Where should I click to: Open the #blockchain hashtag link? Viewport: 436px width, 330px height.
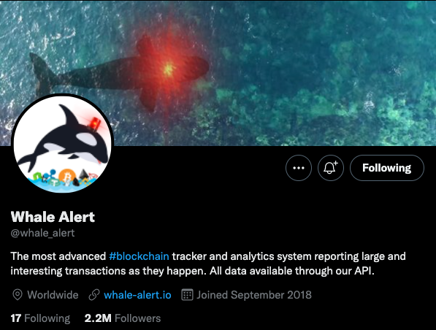coord(139,256)
